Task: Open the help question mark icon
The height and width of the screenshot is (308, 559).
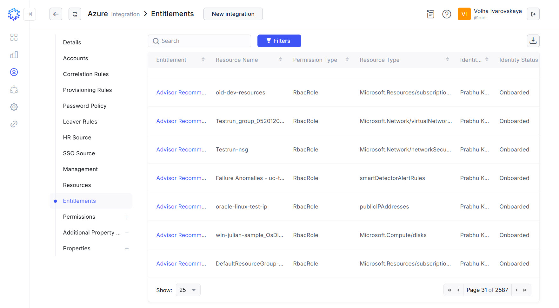Action: pyautogui.click(x=447, y=14)
